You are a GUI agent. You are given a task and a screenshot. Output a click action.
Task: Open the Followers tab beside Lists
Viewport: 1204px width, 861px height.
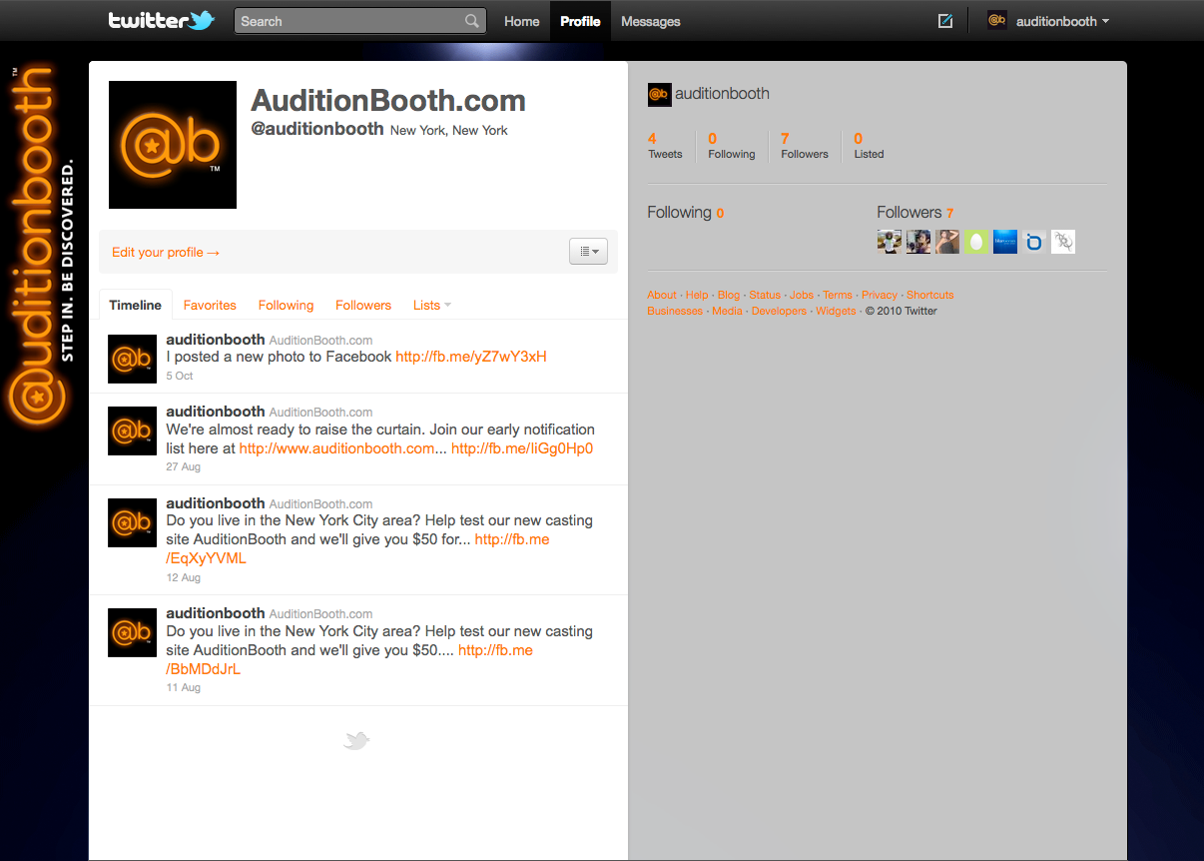[363, 305]
